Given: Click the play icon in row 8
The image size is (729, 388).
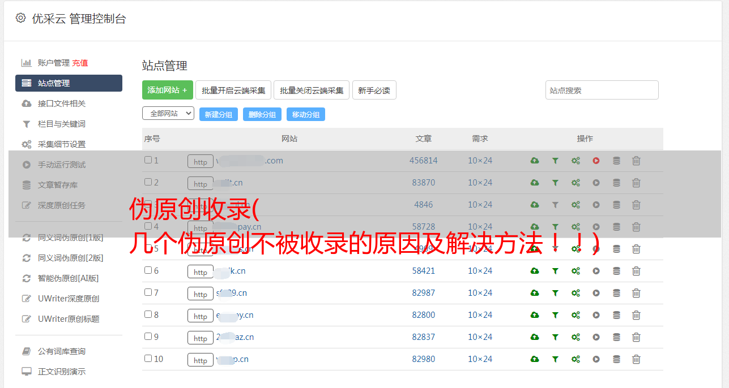Looking at the screenshot, I should (x=596, y=315).
